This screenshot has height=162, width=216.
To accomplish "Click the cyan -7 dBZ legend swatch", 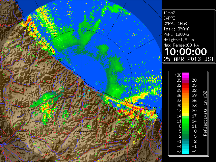I will tap(186, 152).
